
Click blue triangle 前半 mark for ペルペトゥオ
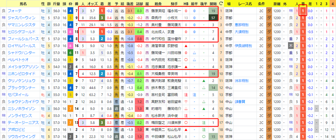pyautogui.click(x=194, y=60)
